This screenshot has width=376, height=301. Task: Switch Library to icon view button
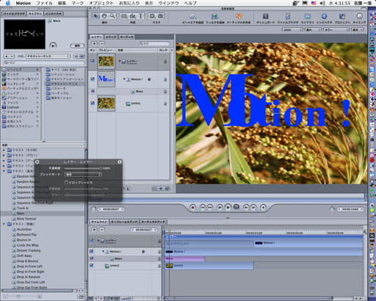[76, 57]
